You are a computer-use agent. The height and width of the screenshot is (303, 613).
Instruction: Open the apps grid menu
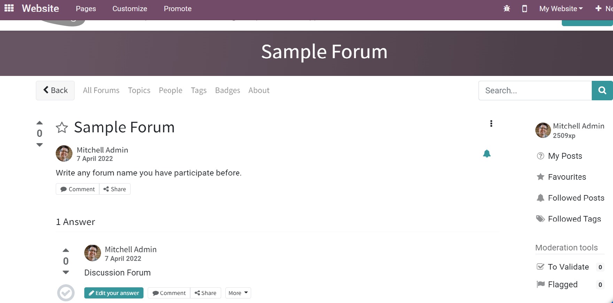pyautogui.click(x=9, y=8)
